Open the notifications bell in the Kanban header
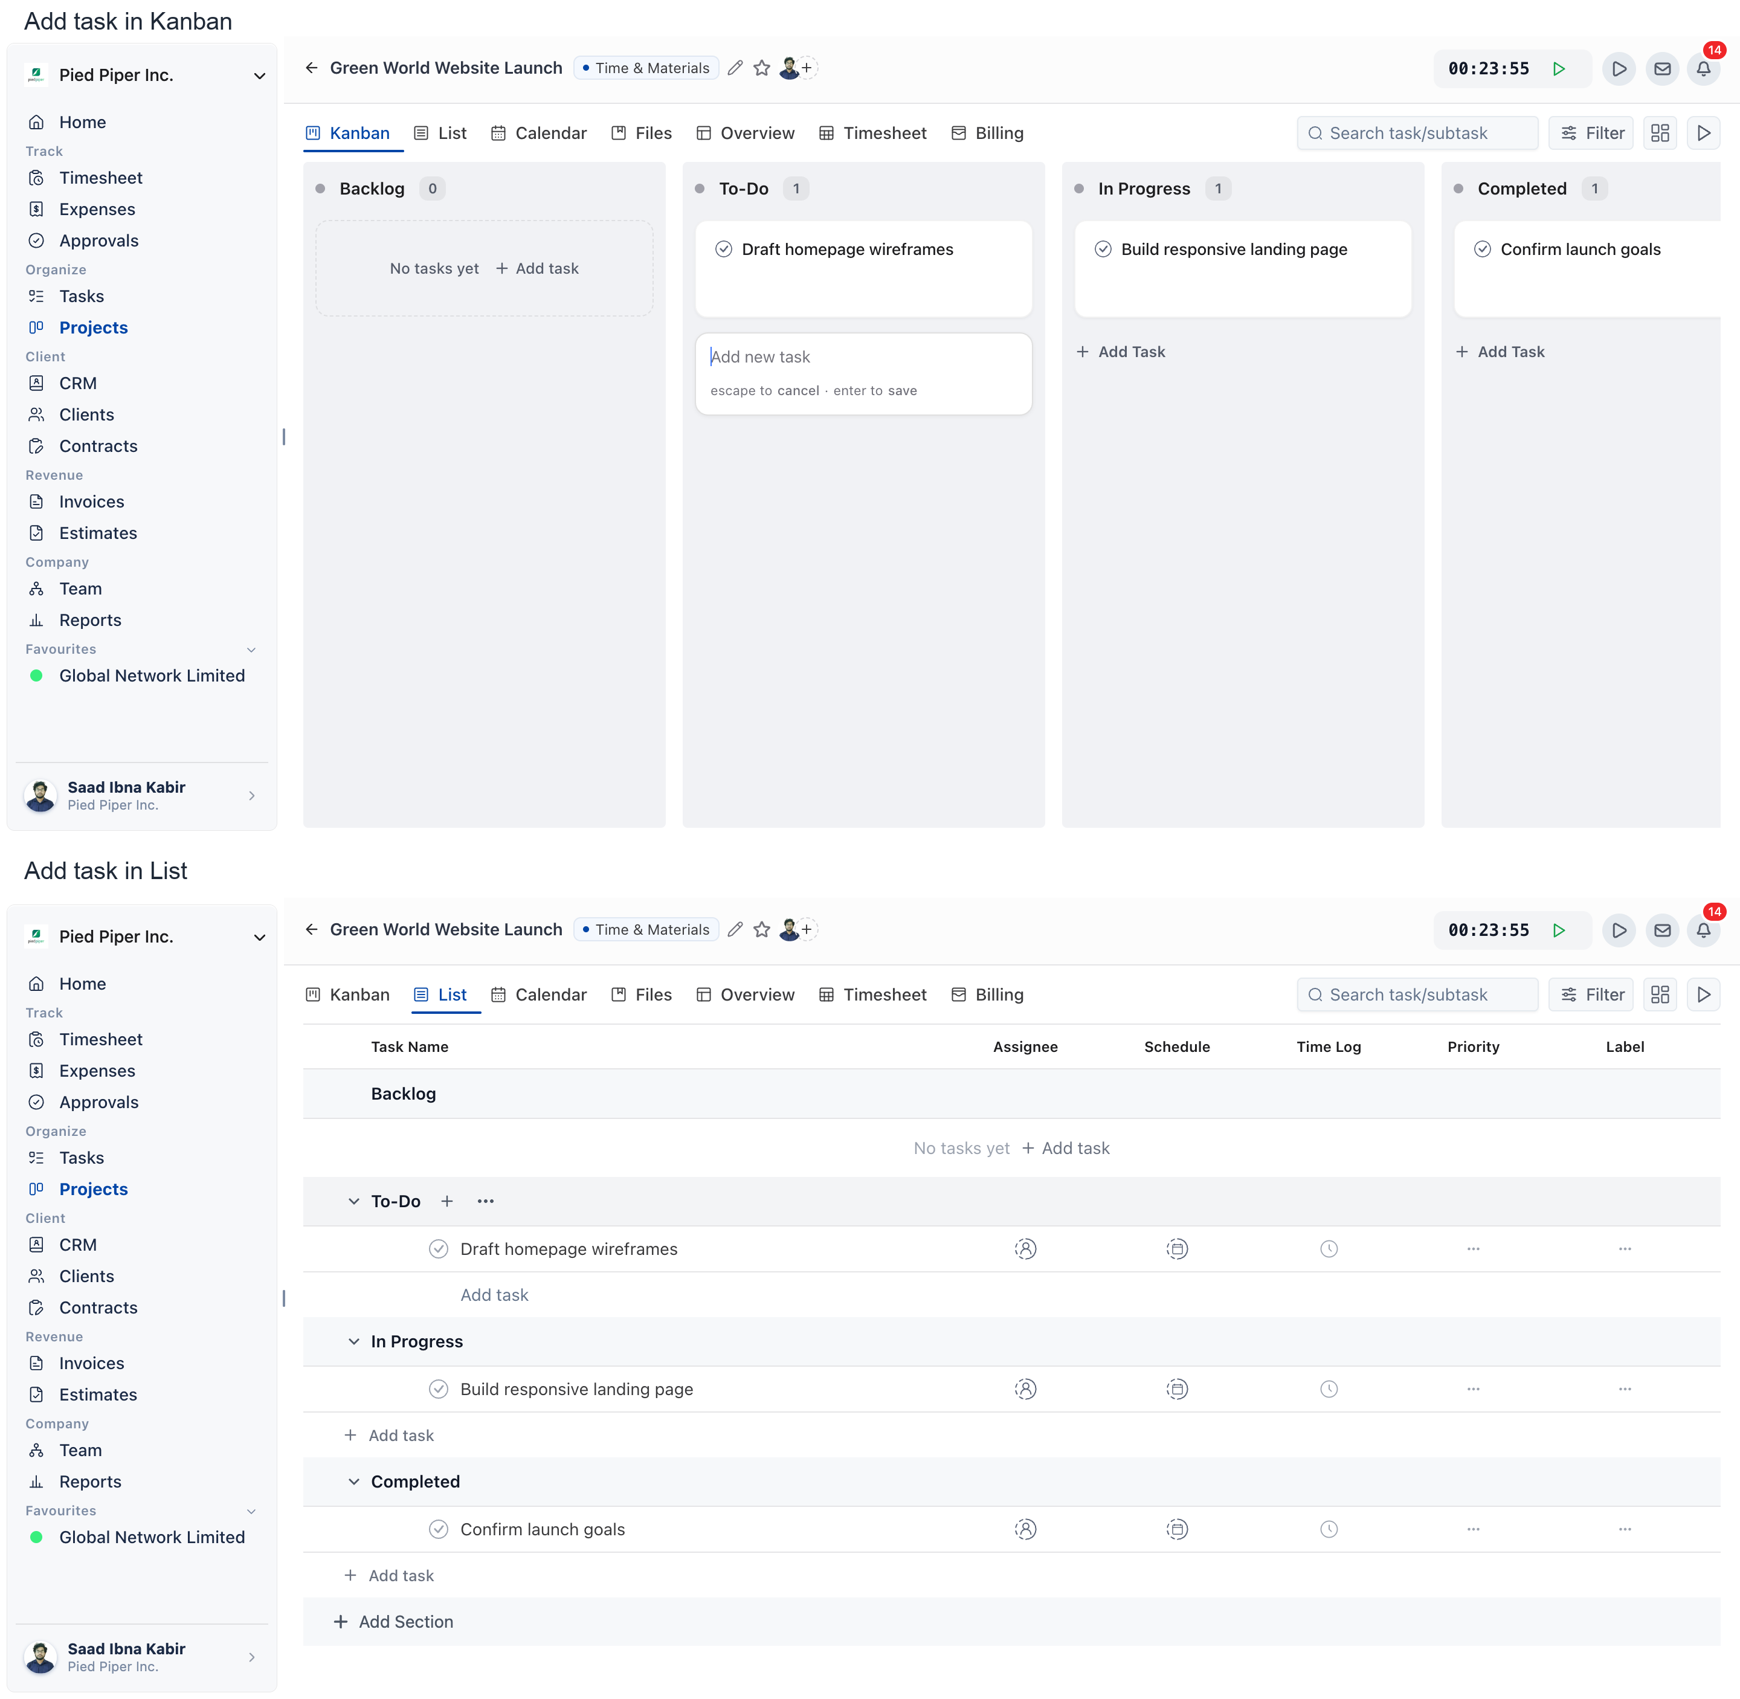1740x1699 pixels. tap(1703, 69)
